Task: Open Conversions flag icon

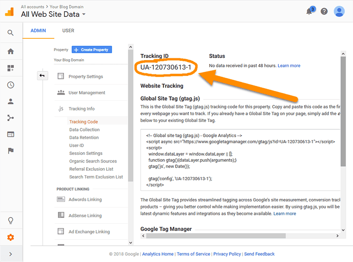Action: coord(10,150)
